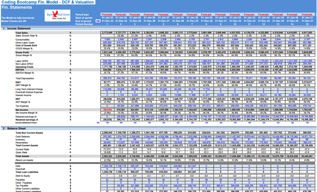Select the 'Debt to Equity' row label

(23, 176)
